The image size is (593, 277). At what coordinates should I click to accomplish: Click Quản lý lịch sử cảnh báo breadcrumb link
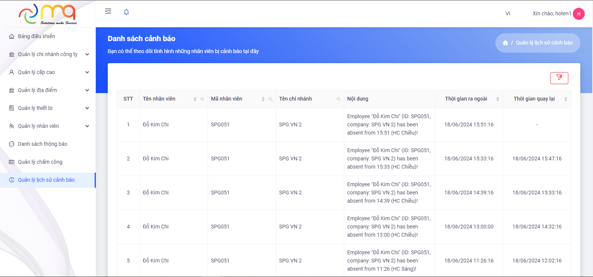(544, 43)
